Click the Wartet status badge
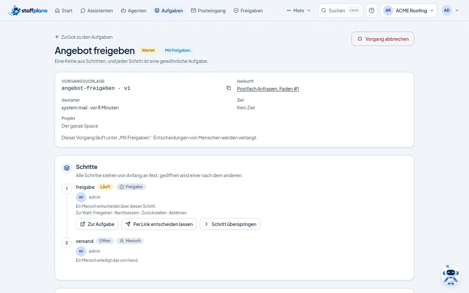469x293 pixels. coord(148,50)
